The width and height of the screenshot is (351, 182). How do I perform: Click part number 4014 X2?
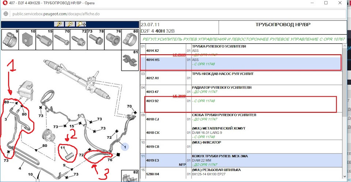152,51
